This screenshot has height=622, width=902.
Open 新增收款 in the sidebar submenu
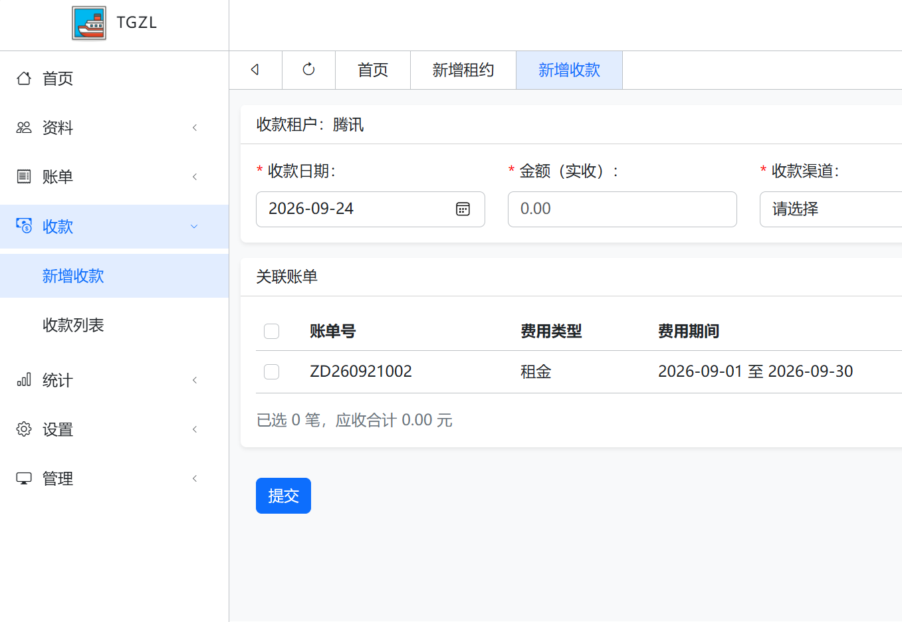tap(114, 276)
